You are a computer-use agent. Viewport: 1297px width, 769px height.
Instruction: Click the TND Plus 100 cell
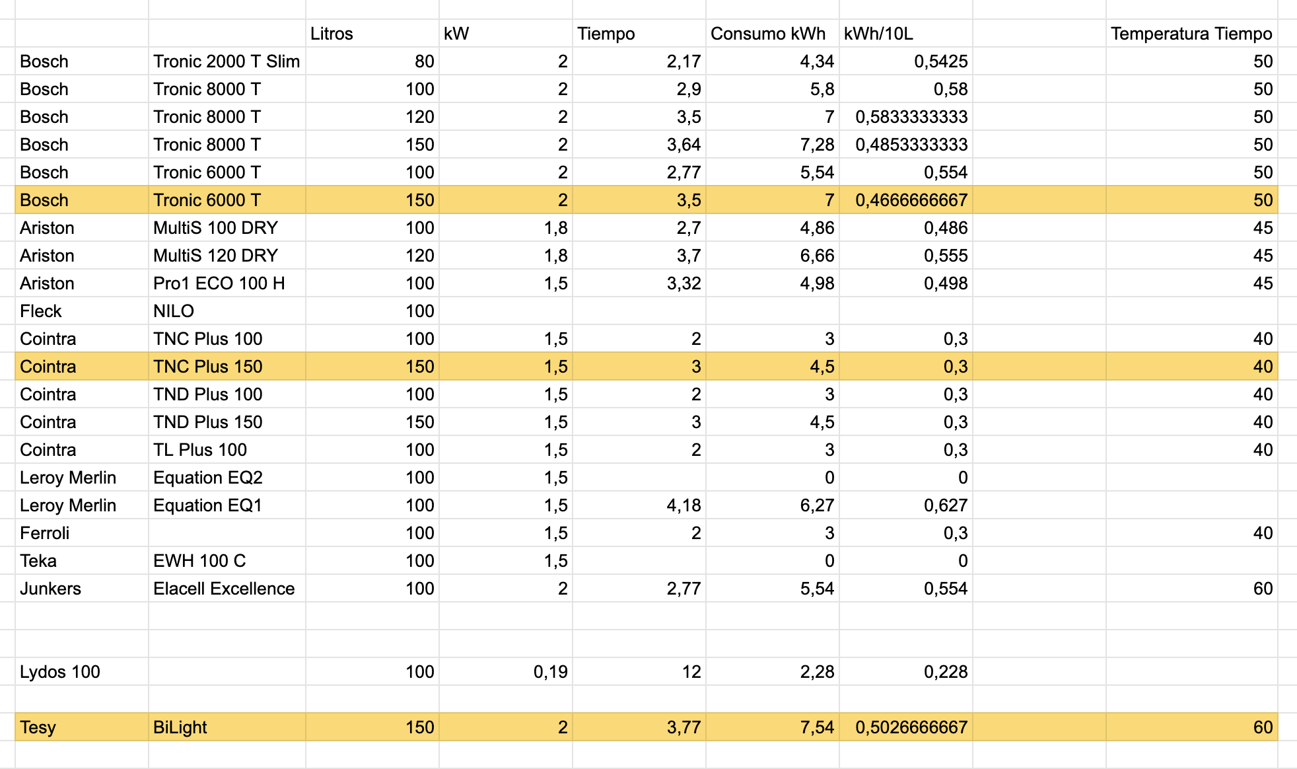click(x=227, y=394)
